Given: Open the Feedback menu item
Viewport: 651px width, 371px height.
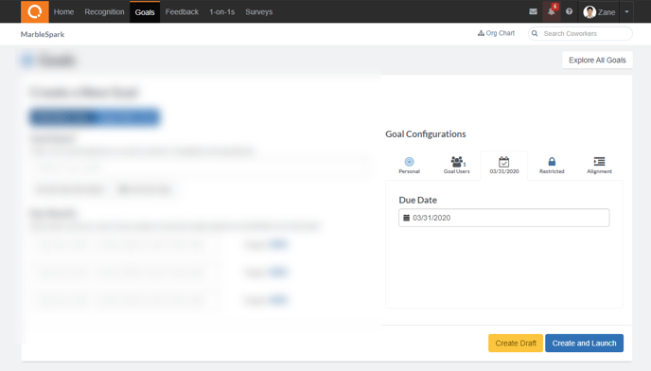Looking at the screenshot, I should coord(182,11).
